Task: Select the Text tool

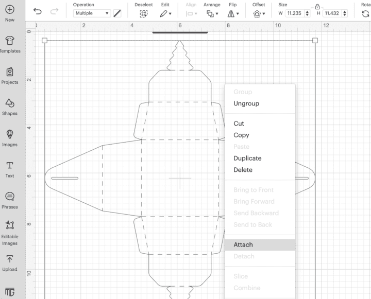Action: pos(9,167)
